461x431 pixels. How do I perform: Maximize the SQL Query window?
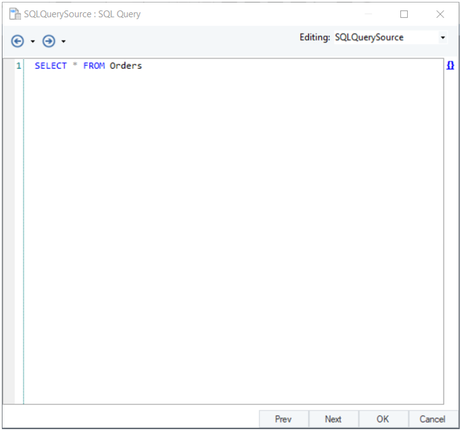(404, 14)
